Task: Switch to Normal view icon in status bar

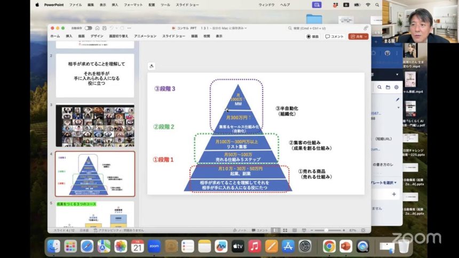Action: coord(276,230)
